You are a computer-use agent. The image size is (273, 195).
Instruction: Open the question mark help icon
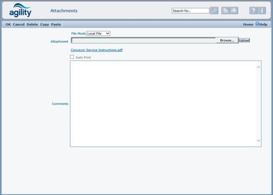tap(254, 11)
